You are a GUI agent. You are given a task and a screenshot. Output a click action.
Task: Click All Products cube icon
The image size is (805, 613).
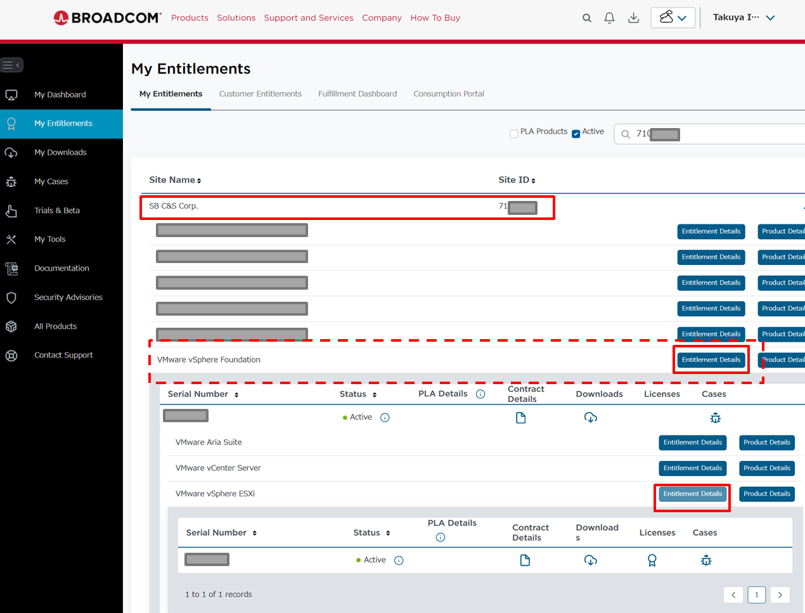11,326
